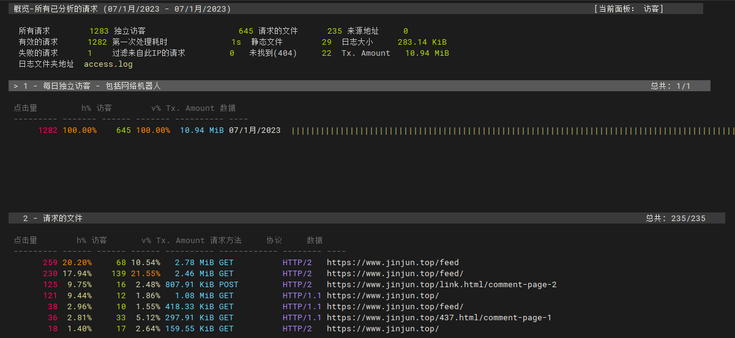The width and height of the screenshot is (735, 338).
Task: Click the 总共: 235/235 counter
Action: tap(675, 219)
